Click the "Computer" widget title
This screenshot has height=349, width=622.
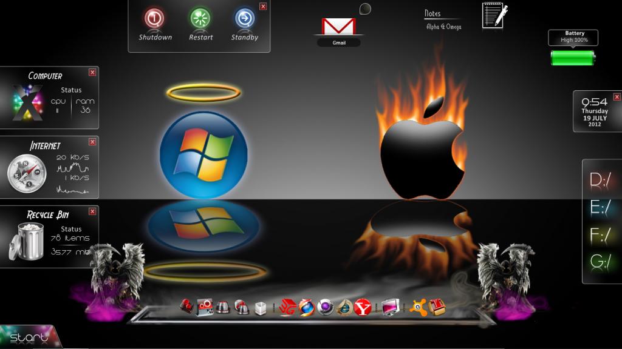coord(45,76)
